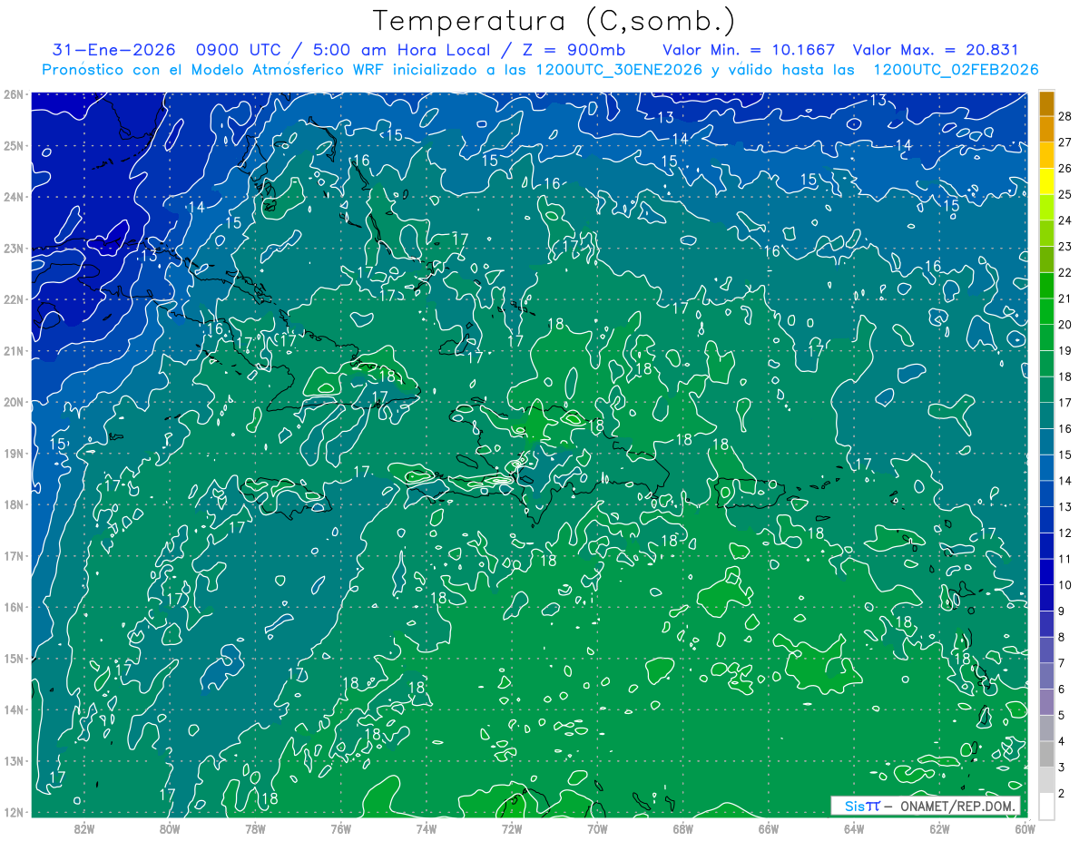Click colorbar scale label '22'

pyautogui.click(x=1065, y=273)
